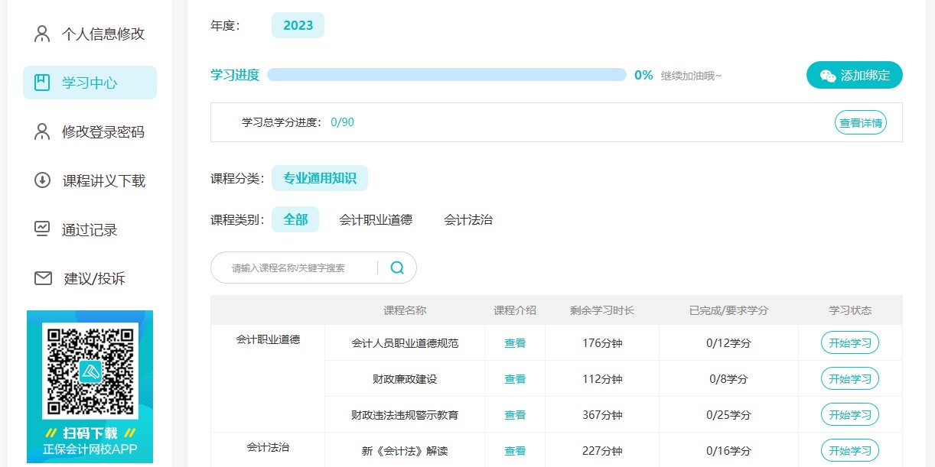Switch to the 全部 course type tab
This screenshot has width=935, height=467.
[x=295, y=219]
